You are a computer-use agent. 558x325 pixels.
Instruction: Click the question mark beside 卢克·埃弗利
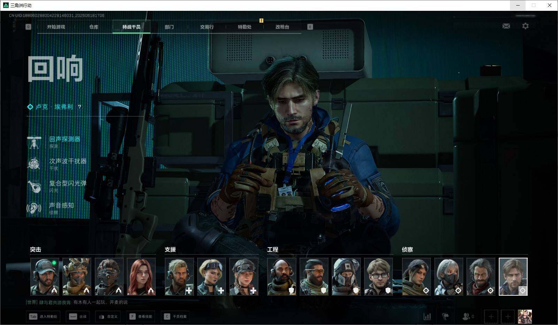tap(80, 107)
